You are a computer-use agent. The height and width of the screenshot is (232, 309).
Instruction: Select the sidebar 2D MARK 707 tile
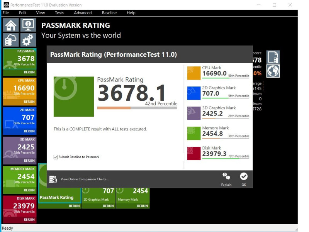(x=20, y=118)
